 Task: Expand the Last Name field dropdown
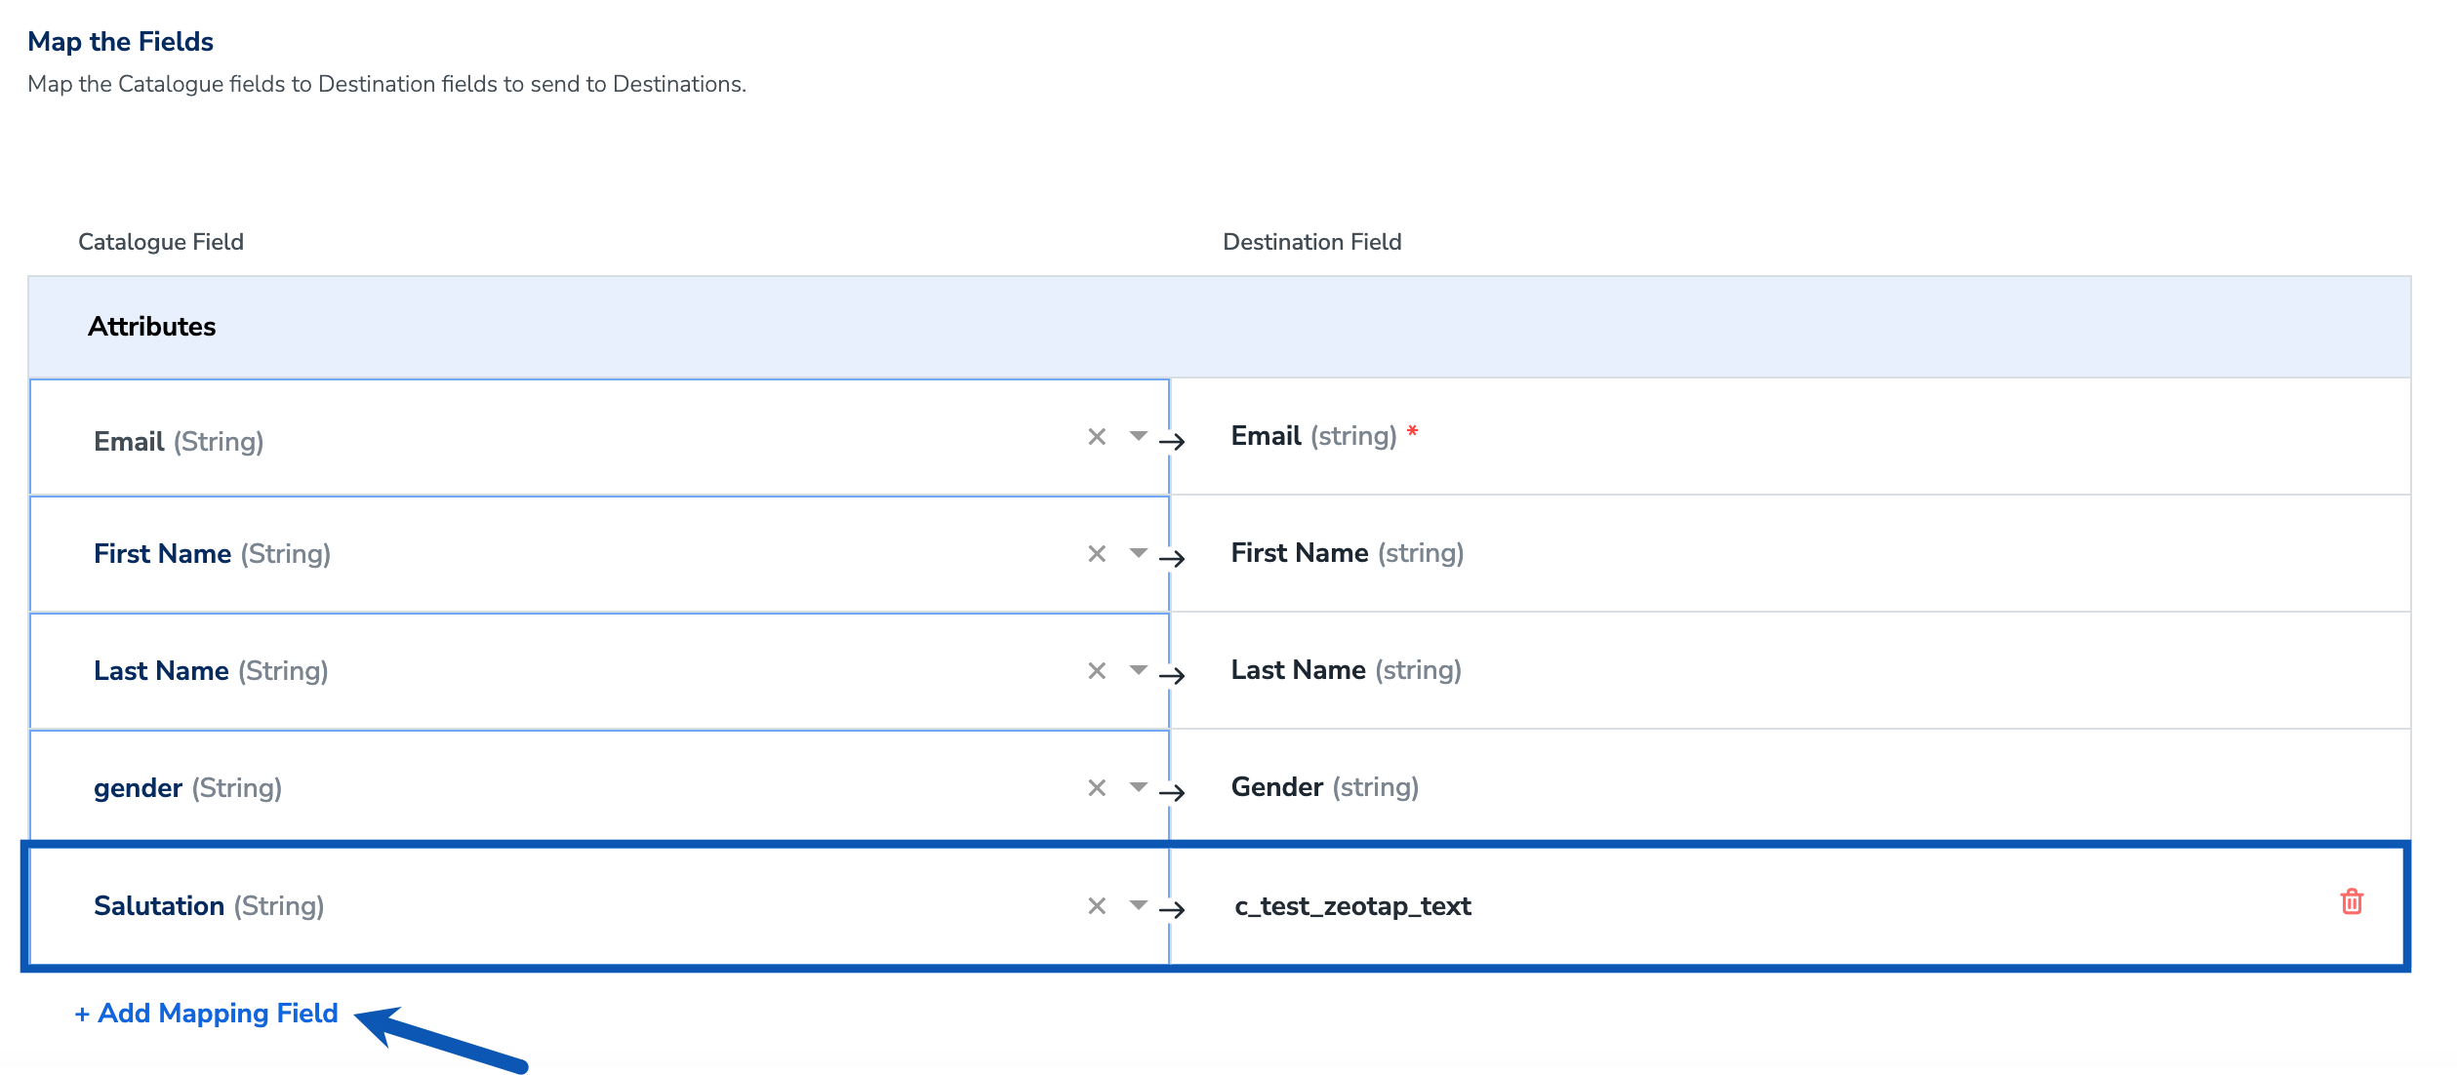pos(1138,670)
